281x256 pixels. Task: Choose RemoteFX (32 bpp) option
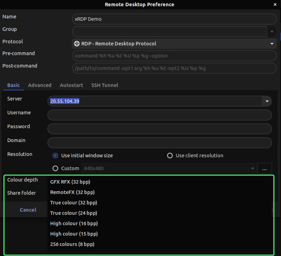tap(72, 192)
